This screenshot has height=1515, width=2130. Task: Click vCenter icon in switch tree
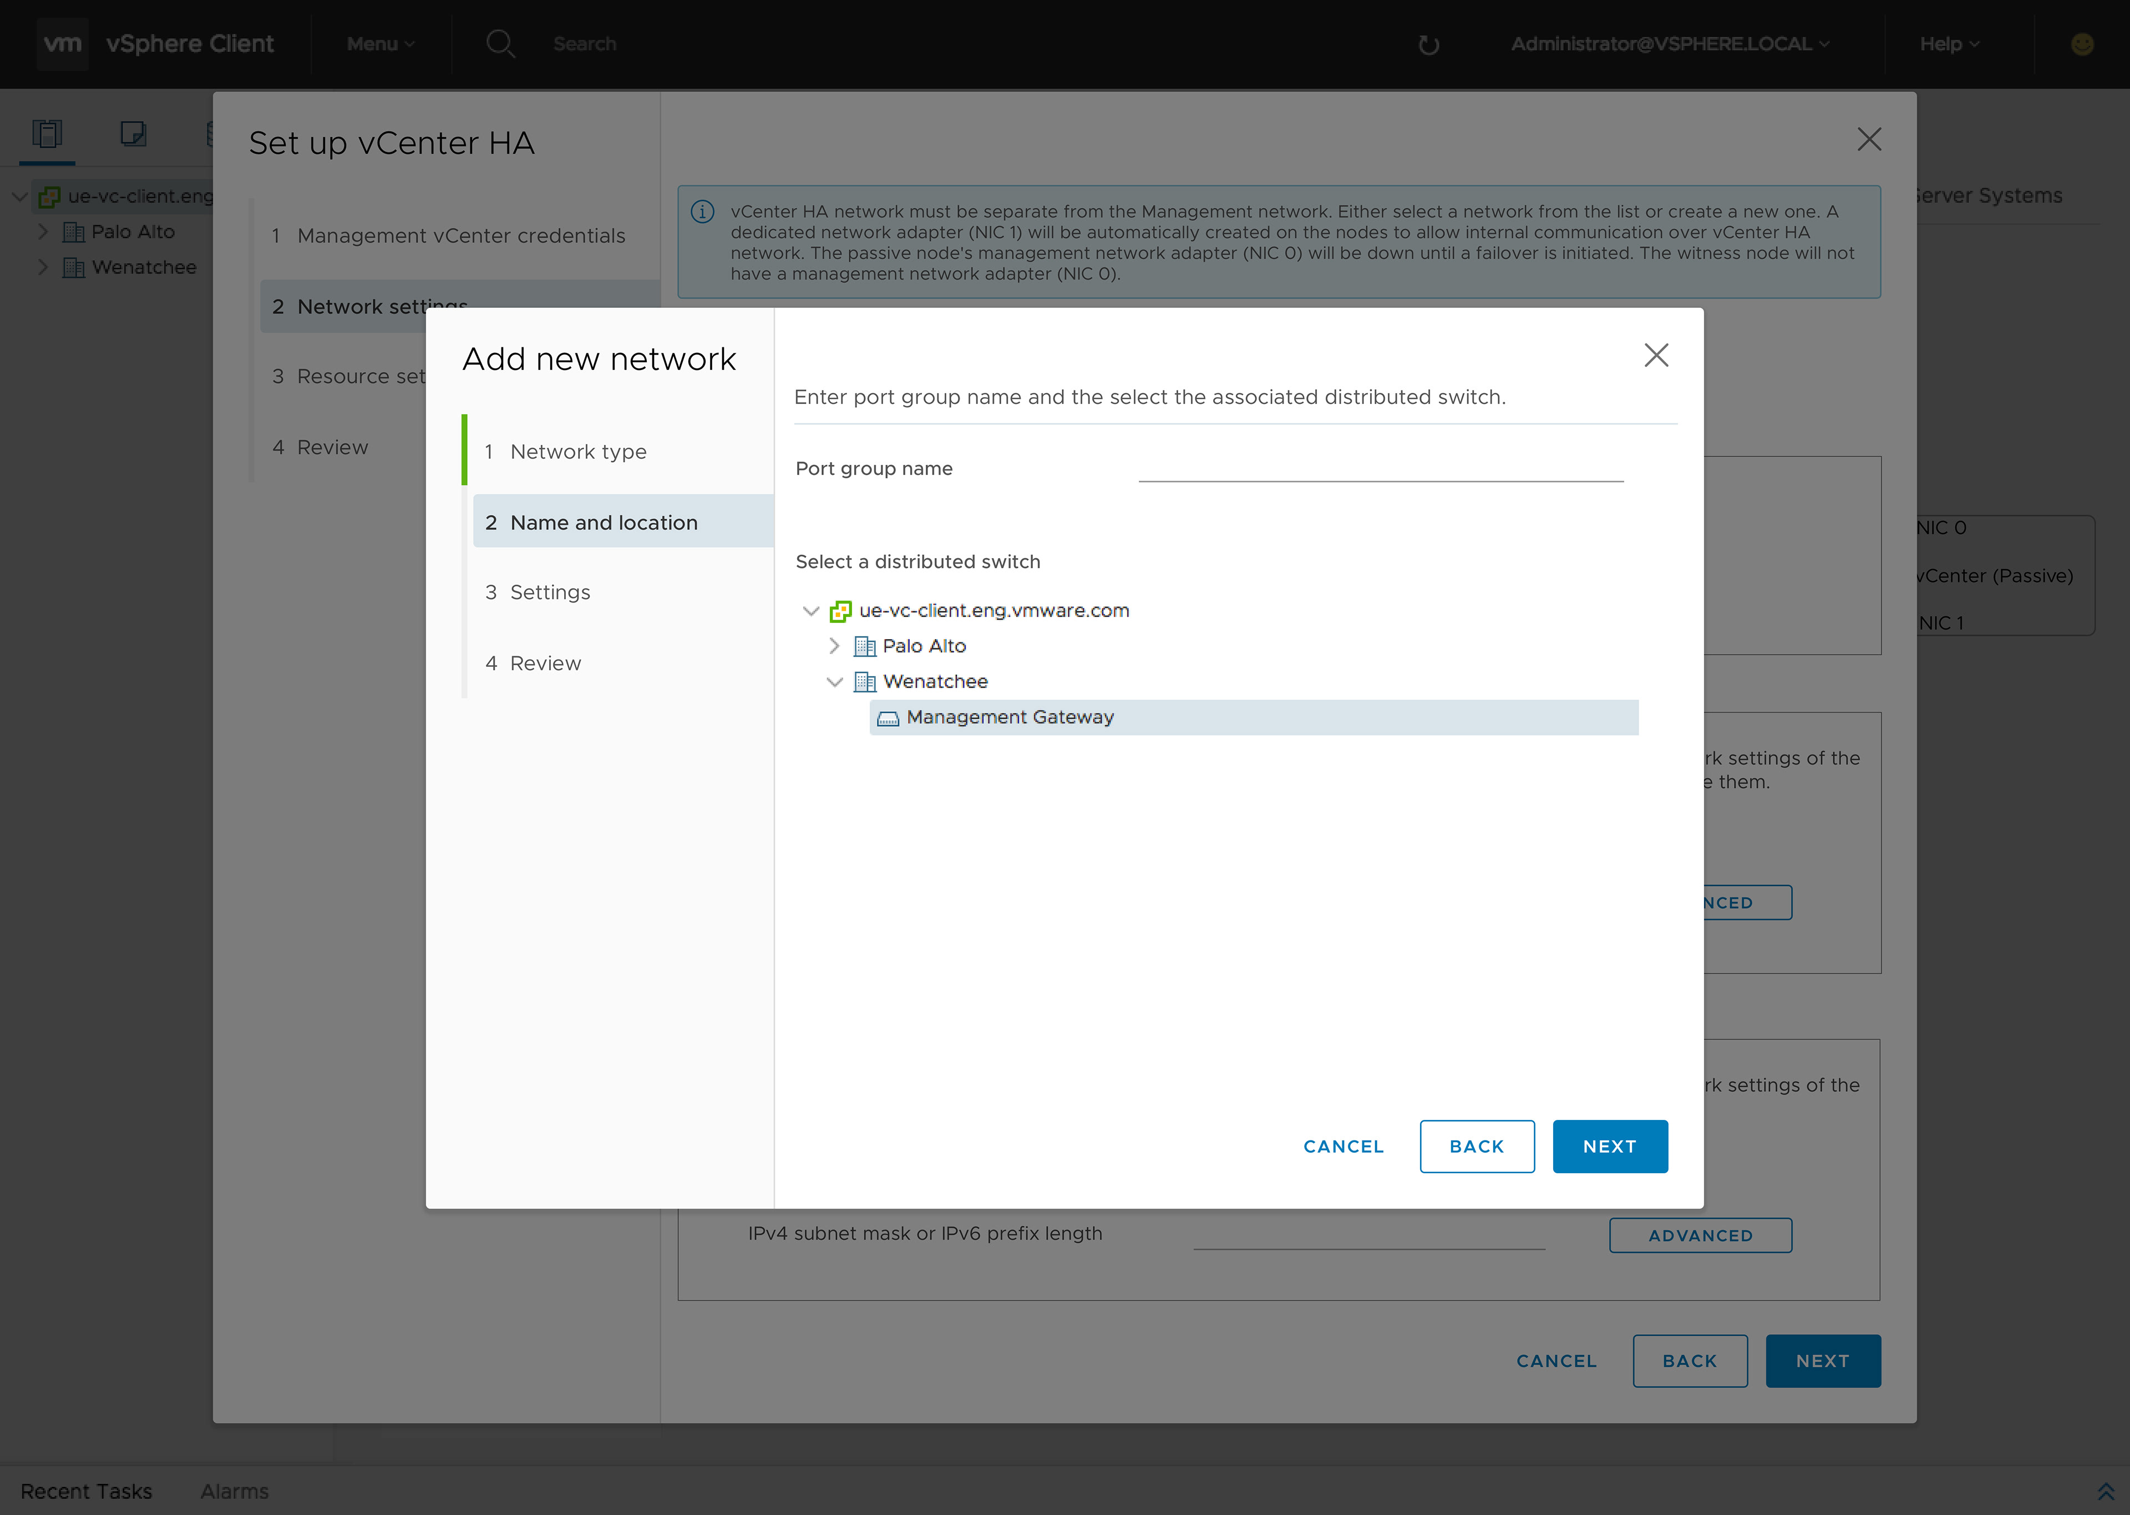coord(840,611)
